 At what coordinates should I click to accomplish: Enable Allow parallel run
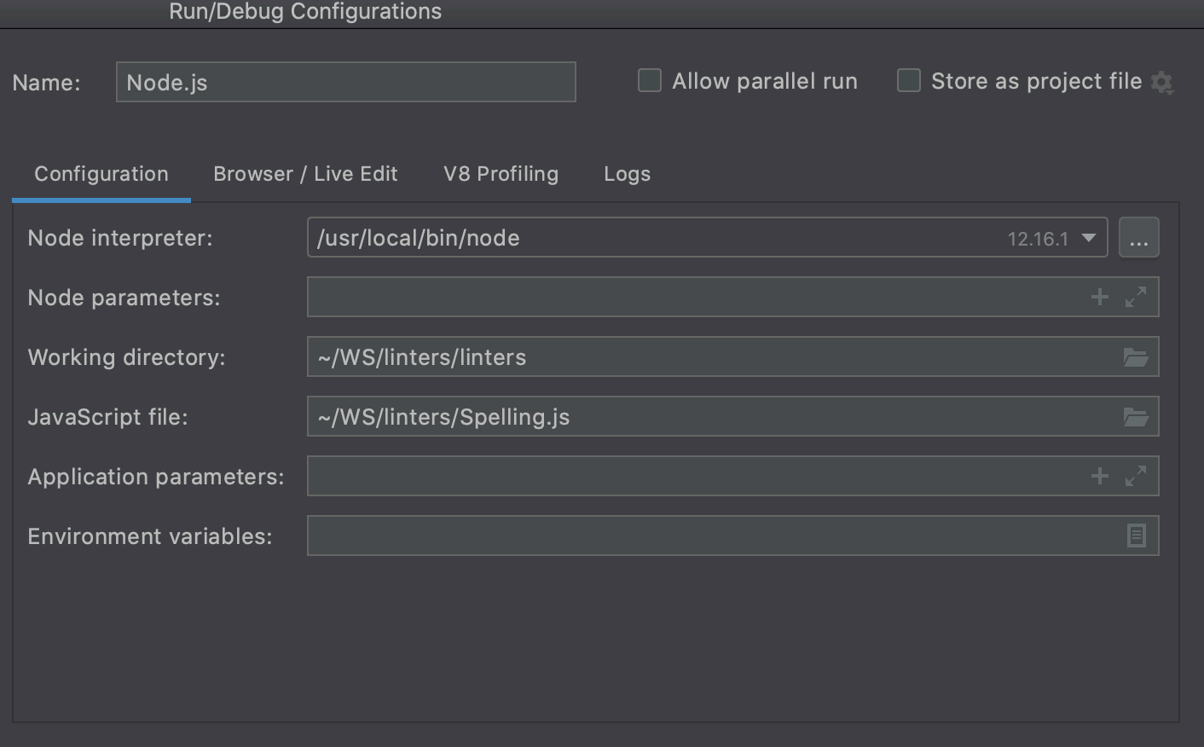649,80
